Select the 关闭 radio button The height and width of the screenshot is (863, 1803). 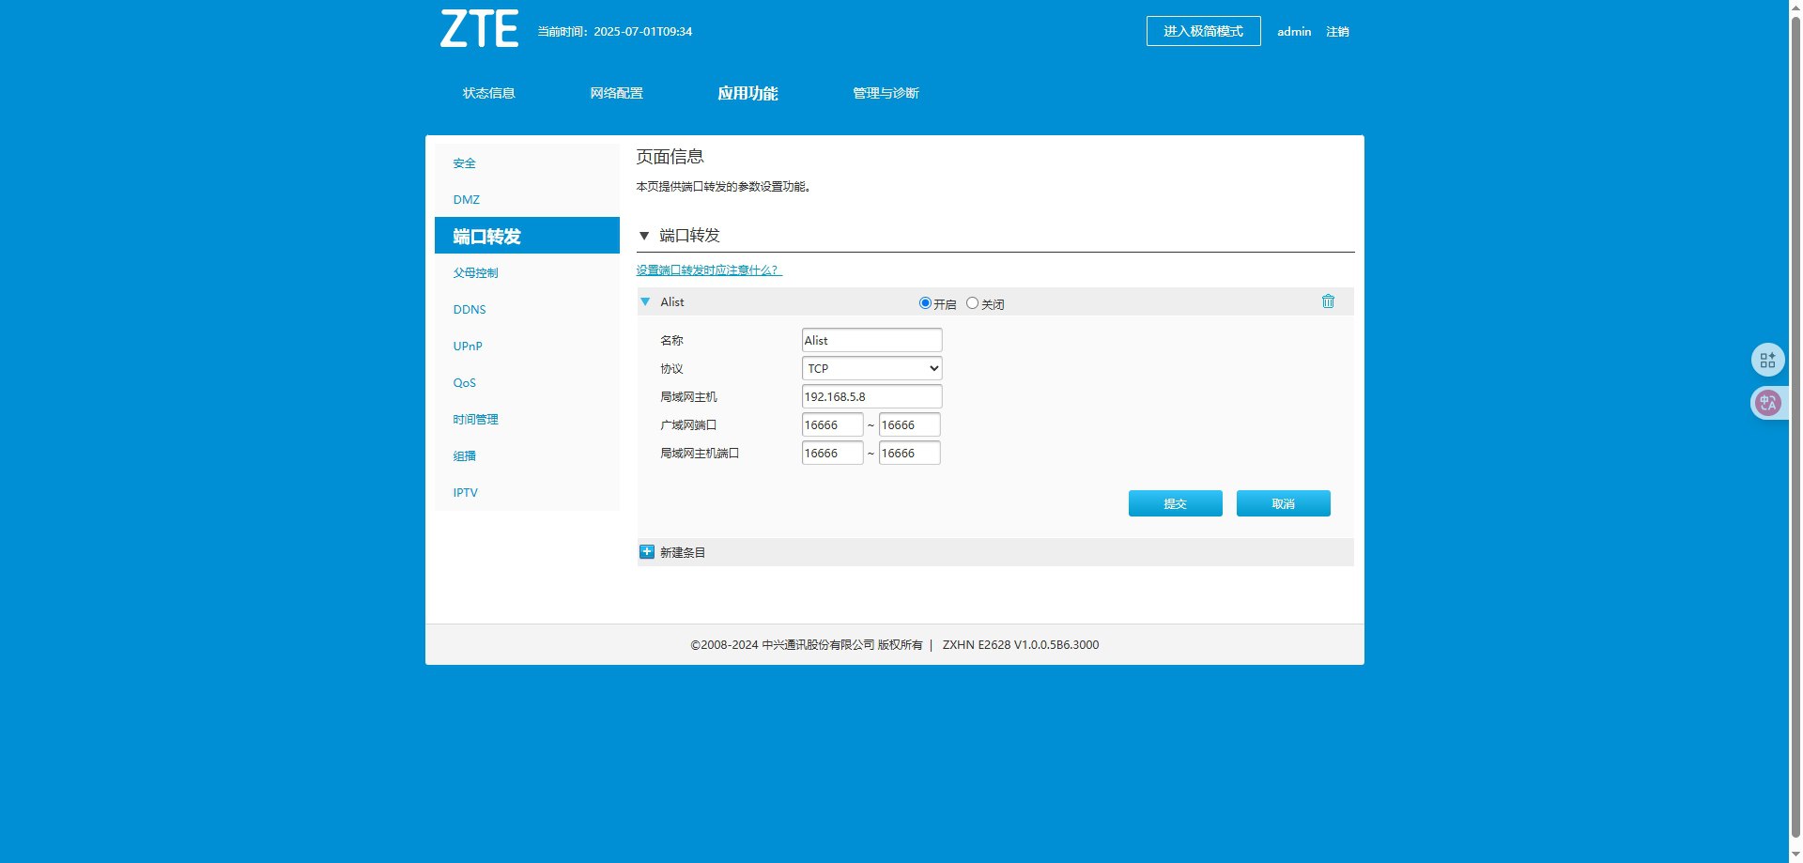(x=972, y=303)
